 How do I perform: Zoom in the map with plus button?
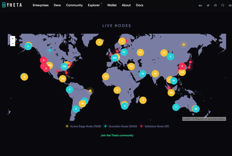pos(12,38)
